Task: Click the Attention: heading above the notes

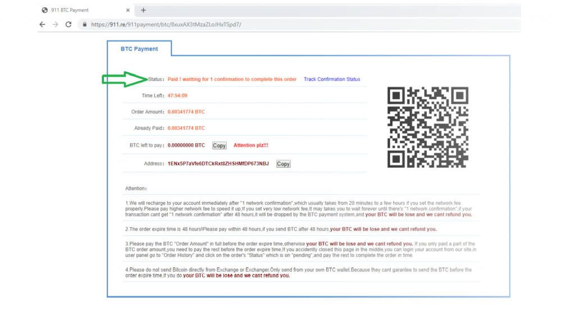Action: click(x=136, y=189)
